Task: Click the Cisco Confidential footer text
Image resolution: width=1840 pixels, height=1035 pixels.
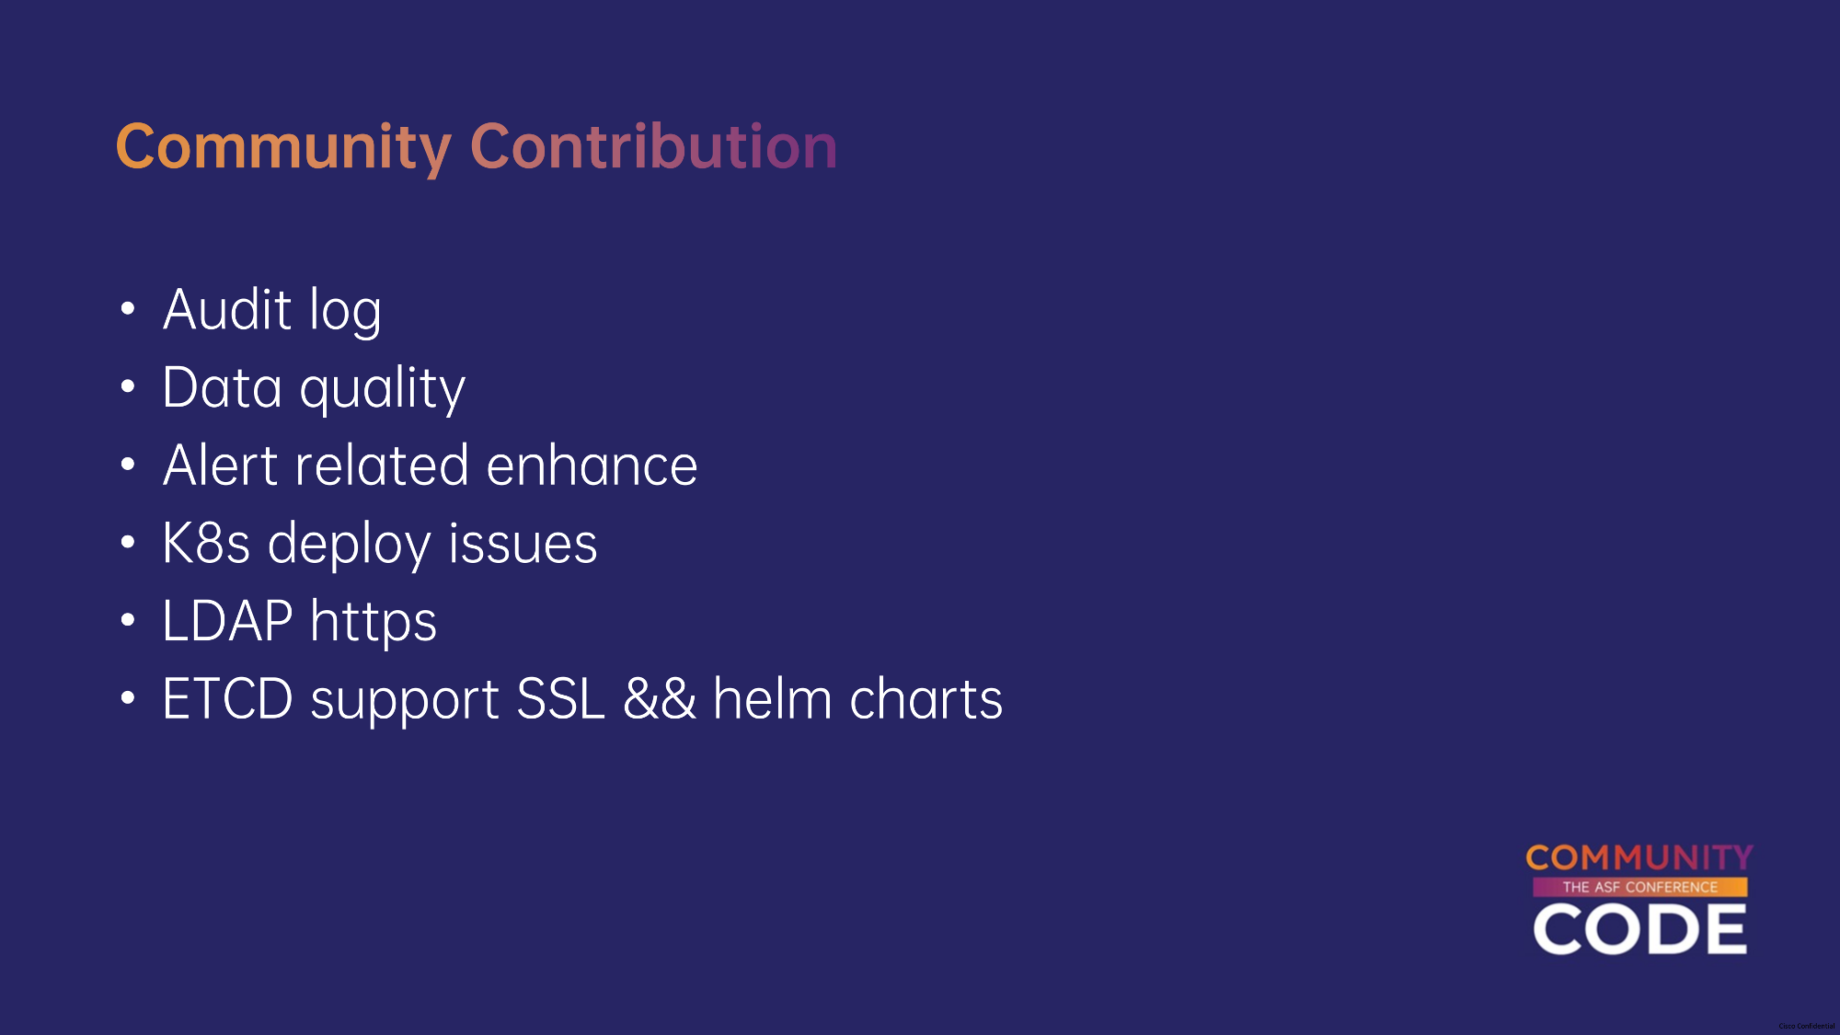Action: point(1806,1026)
